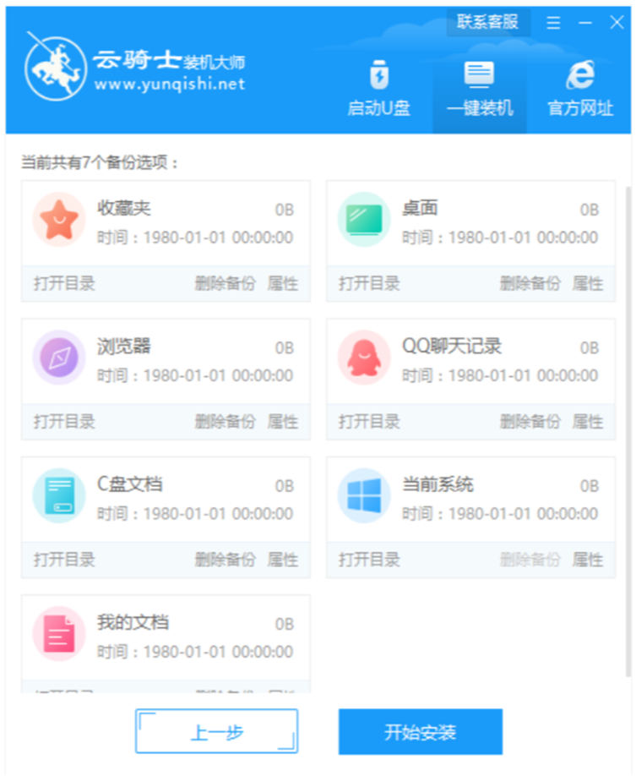
Task: Click 联系客服 contact support button
Action: tap(487, 22)
